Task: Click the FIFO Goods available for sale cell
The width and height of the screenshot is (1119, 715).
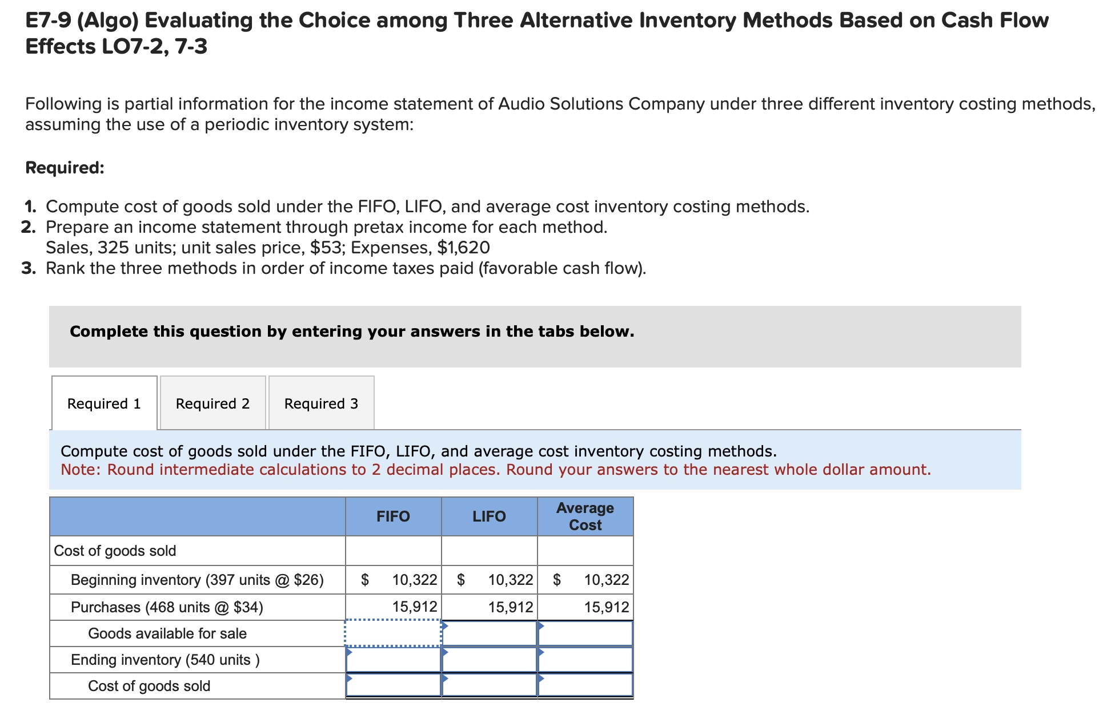Action: pos(393,633)
